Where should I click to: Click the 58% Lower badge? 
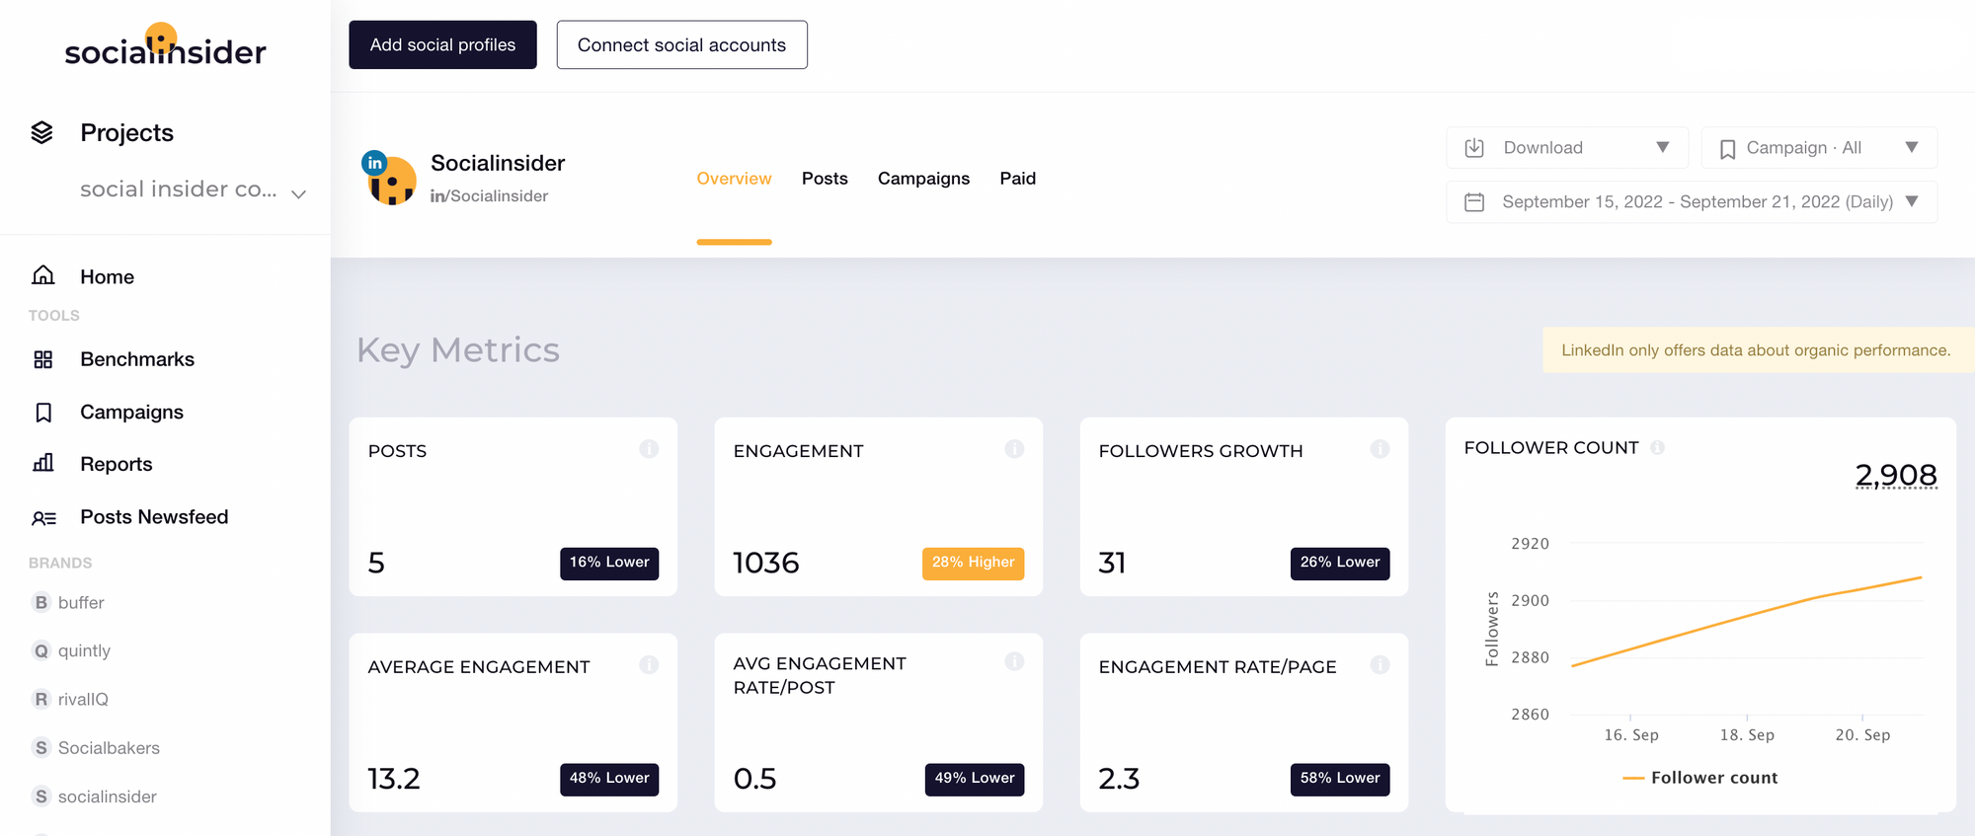click(x=1340, y=779)
